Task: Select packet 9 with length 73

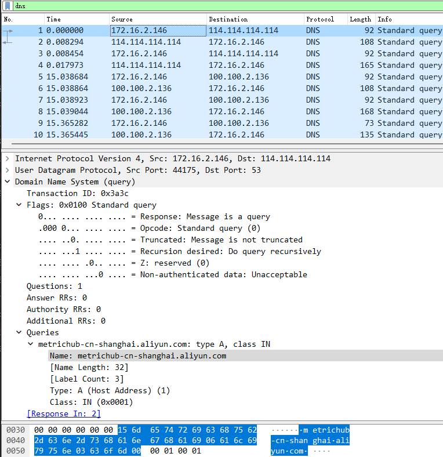Action: click(x=222, y=124)
